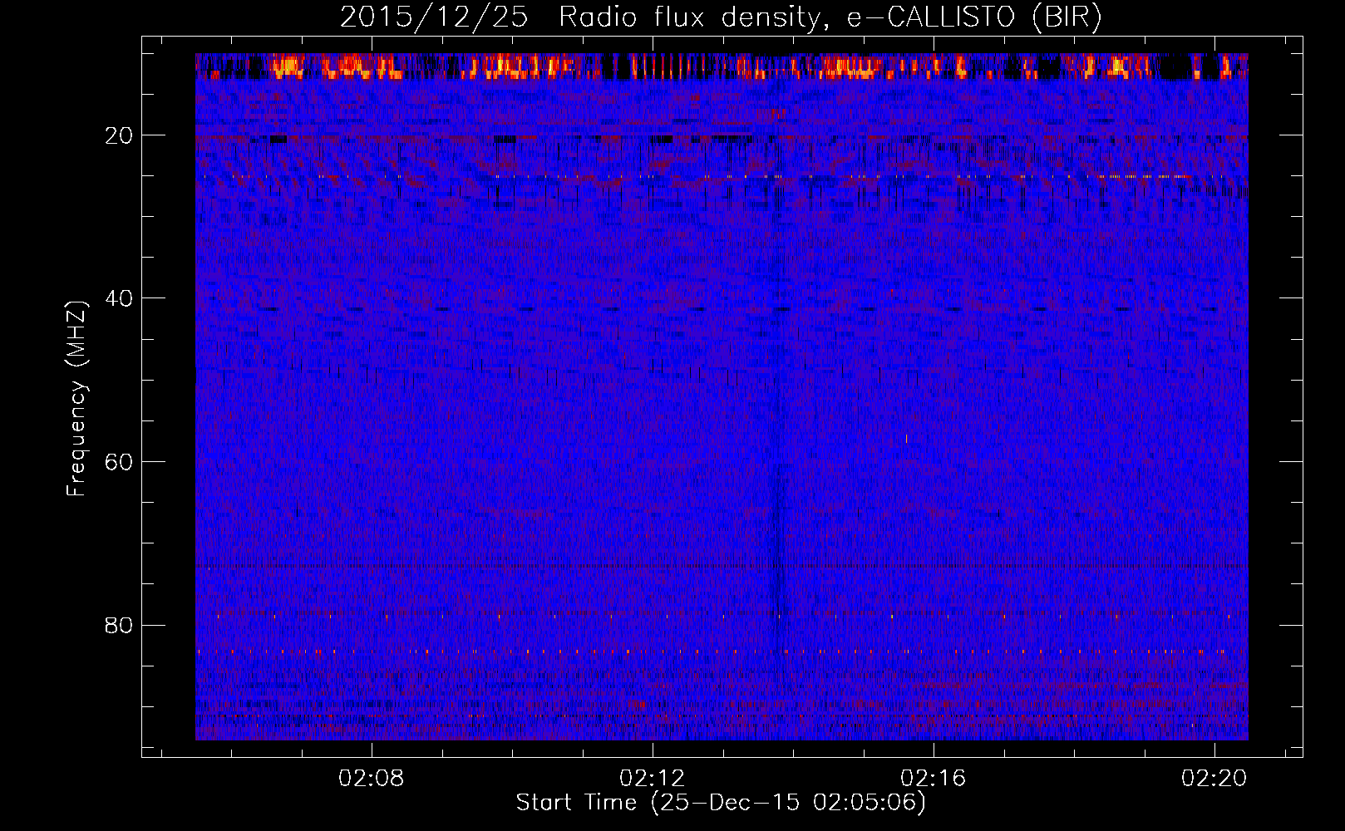Image resolution: width=1345 pixels, height=831 pixels.
Task: Click the bright orange noise band at the spectrogram's top
Action: (722, 66)
